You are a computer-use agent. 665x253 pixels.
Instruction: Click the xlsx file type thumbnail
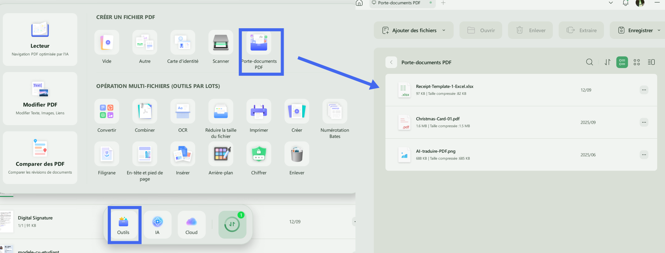404,90
